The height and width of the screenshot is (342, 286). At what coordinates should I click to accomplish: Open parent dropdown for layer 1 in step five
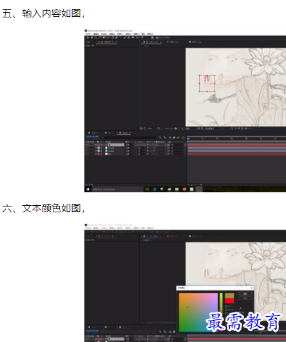coord(177,145)
